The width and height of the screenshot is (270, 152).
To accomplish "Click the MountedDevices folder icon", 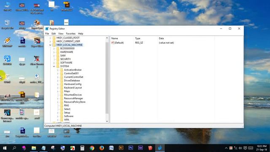I will (x=62, y=95).
